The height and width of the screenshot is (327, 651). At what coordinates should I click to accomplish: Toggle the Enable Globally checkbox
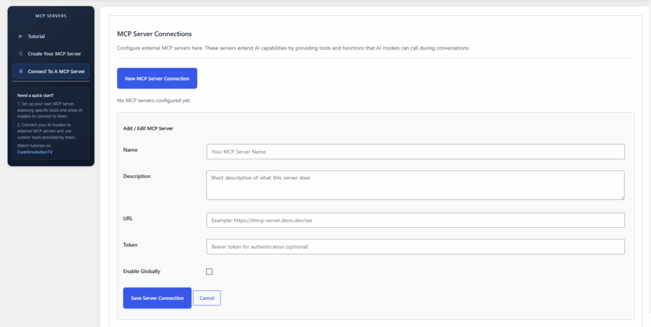point(209,272)
